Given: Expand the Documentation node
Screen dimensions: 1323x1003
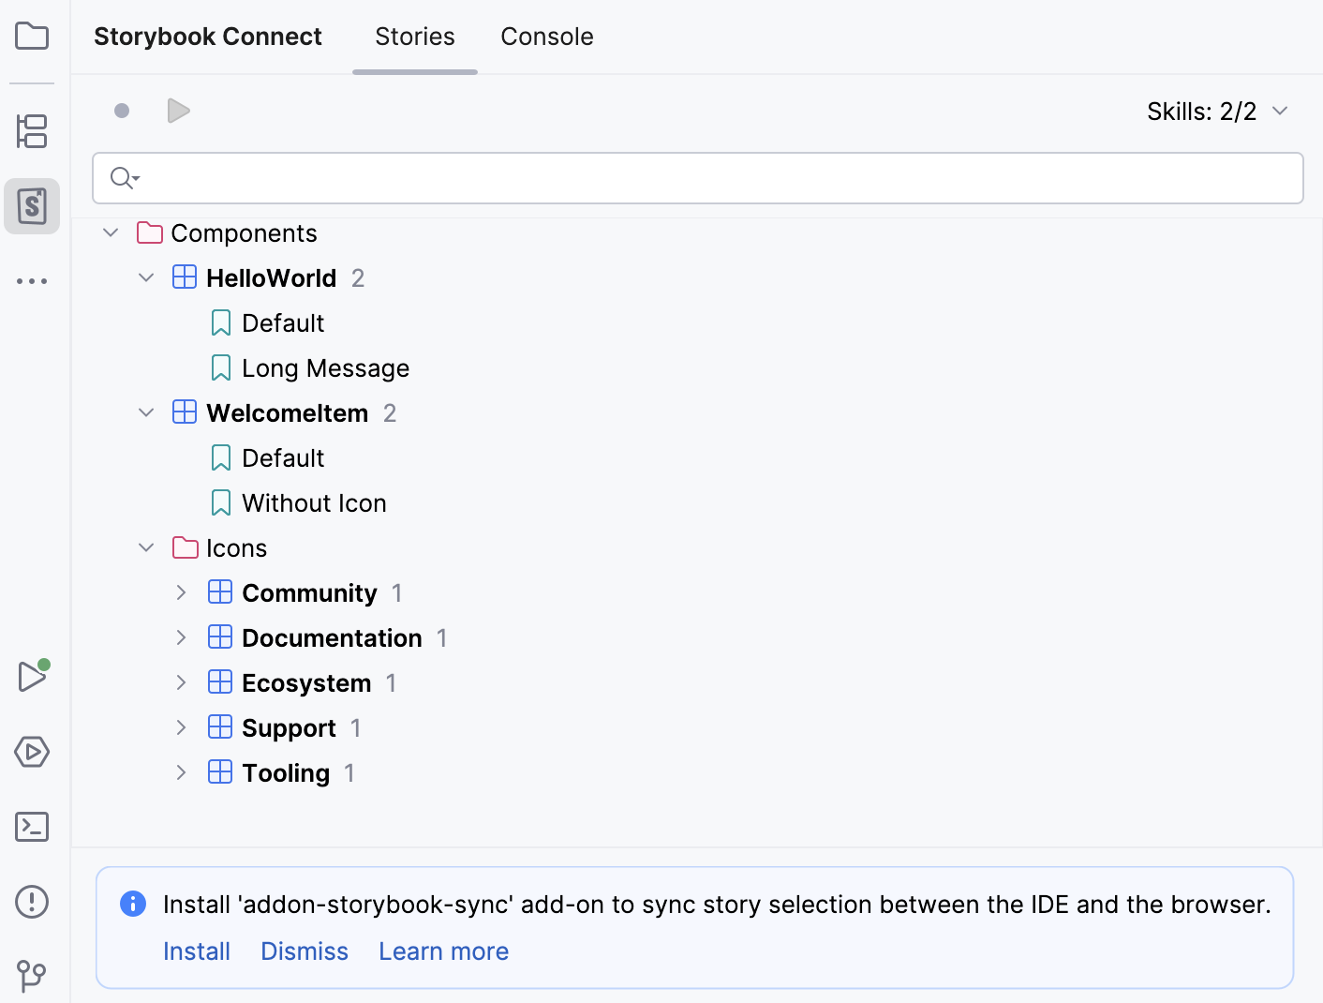Looking at the screenshot, I should tap(182, 637).
